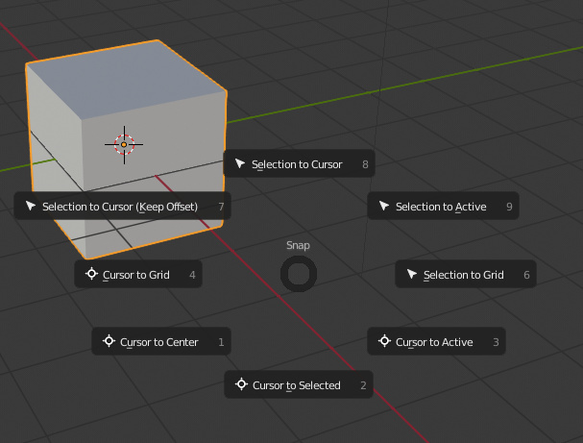Pick the Cursor to Active option

[436, 341]
